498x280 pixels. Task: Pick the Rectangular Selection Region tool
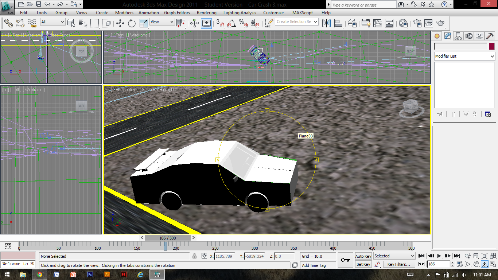pyautogui.click(x=95, y=23)
